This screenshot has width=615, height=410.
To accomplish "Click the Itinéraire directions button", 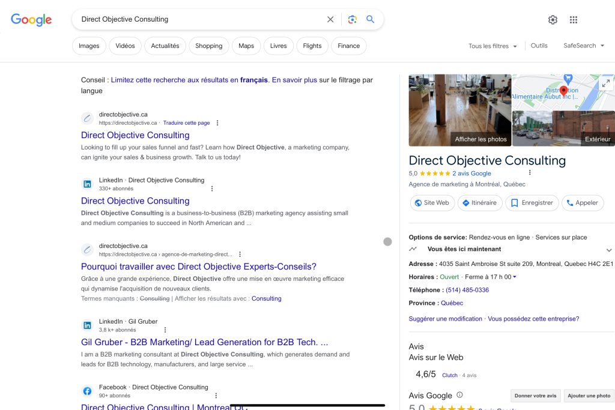I will (x=479, y=203).
